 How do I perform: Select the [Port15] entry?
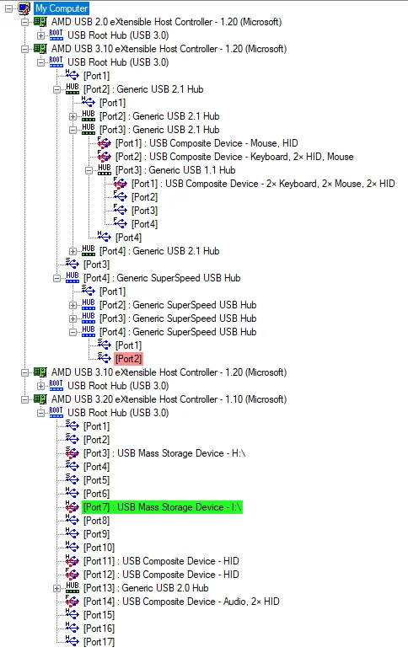[99, 615]
